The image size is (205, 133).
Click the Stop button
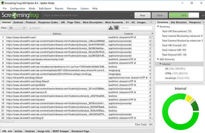coord(143,15)
